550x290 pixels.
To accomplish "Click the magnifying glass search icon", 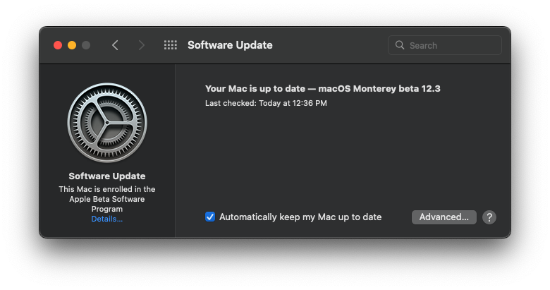I will [x=400, y=45].
